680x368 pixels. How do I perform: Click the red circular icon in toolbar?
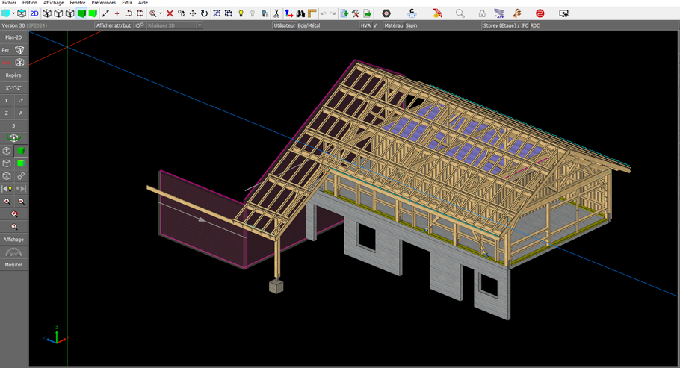click(540, 13)
